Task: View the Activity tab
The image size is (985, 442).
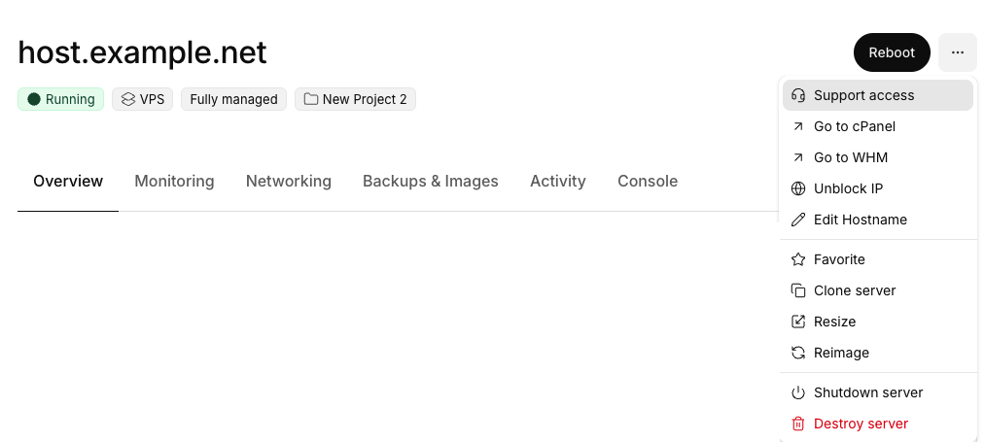Action: [x=557, y=181]
